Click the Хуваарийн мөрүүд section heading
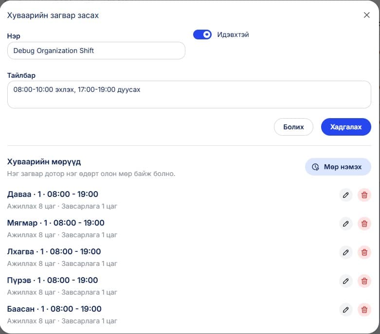The height and width of the screenshot is (334, 380). click(x=44, y=162)
